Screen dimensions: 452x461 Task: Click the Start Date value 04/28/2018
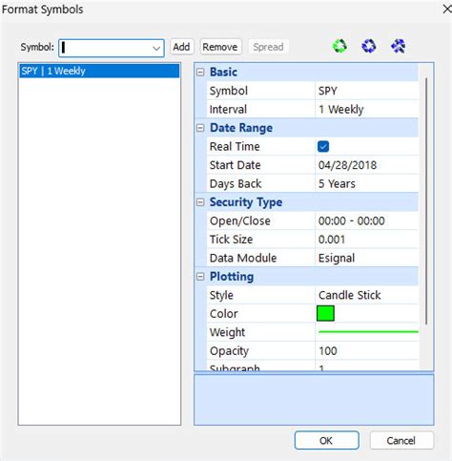pyautogui.click(x=347, y=165)
